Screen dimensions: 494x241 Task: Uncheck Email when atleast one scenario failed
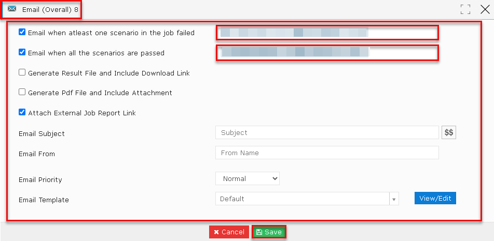point(22,32)
